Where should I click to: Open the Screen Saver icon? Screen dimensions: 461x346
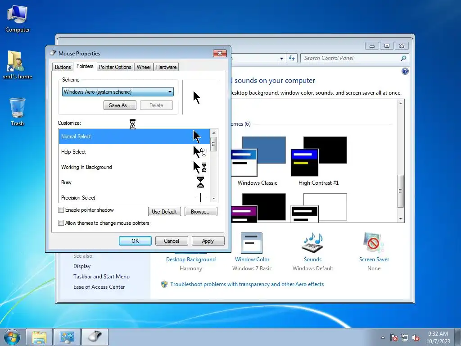pos(374,243)
